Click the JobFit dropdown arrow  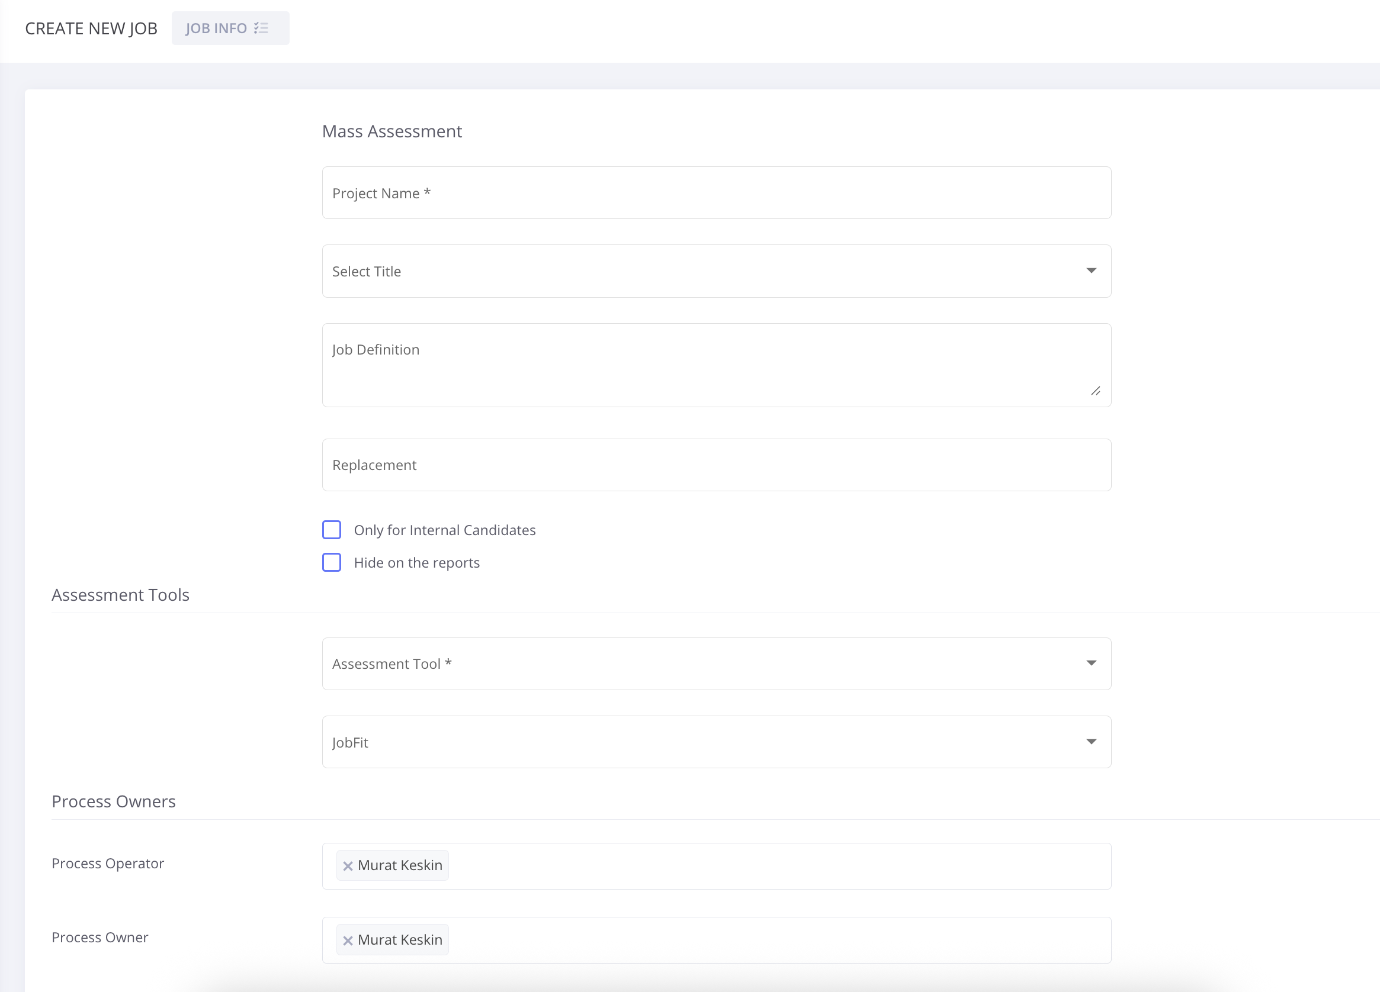point(1091,742)
